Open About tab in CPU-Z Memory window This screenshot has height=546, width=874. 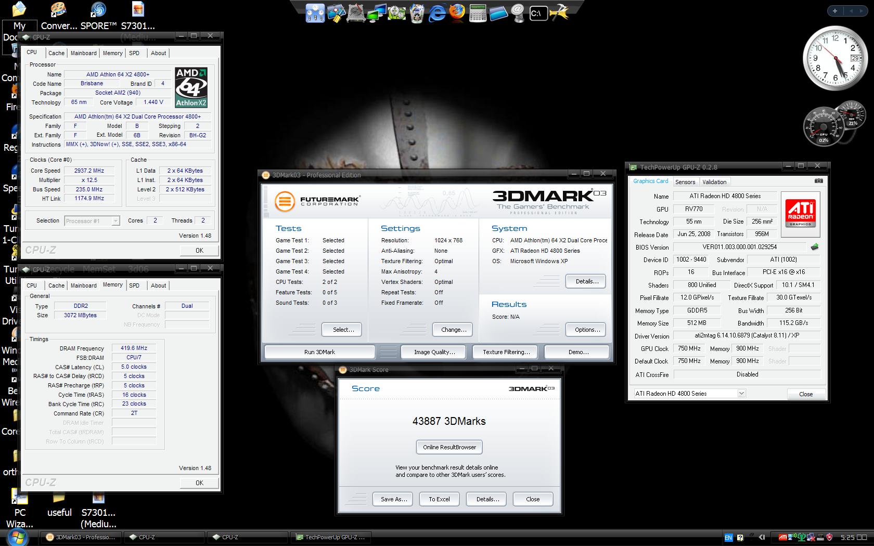(158, 285)
